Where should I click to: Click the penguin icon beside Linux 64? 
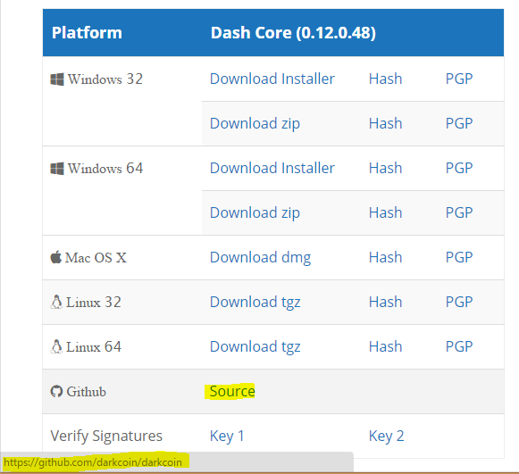56,346
